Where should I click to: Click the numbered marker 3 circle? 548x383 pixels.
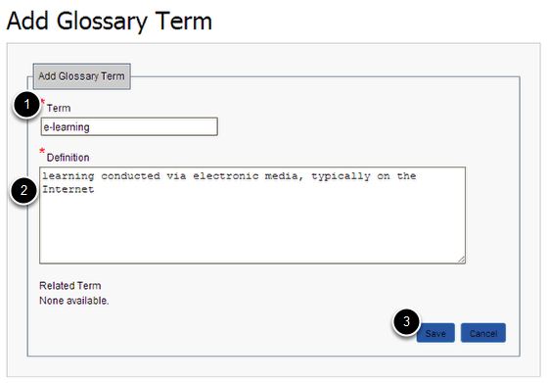pos(406,321)
